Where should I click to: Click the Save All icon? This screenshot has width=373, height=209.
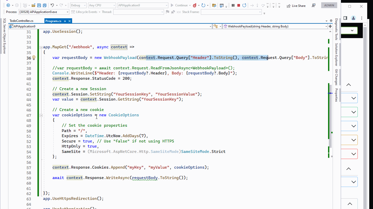coord(45,5)
